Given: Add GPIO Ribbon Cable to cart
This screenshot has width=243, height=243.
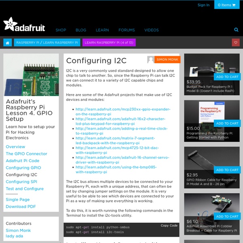Looking at the screenshot, I should [227, 170].
